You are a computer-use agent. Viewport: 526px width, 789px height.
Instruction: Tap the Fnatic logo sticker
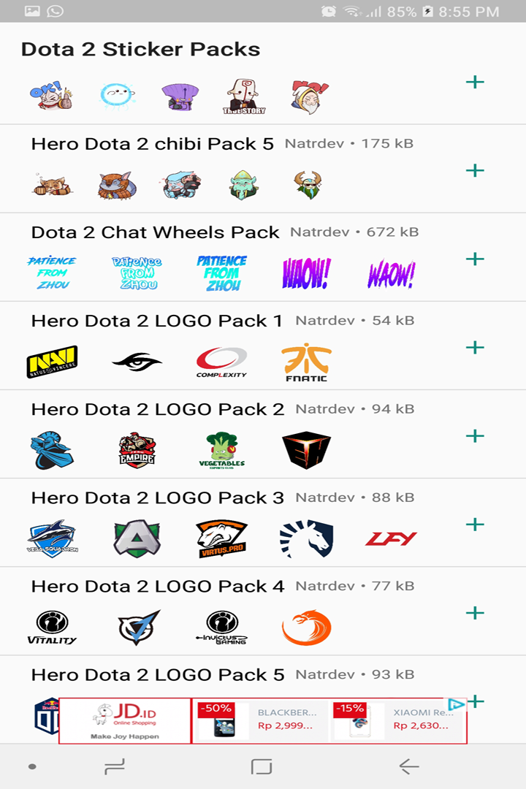[306, 363]
